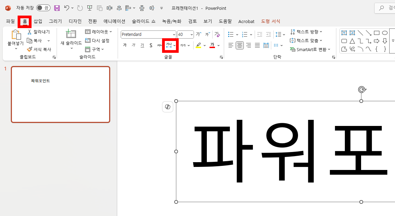Click 다시 설정 (Reset) button

click(97, 41)
